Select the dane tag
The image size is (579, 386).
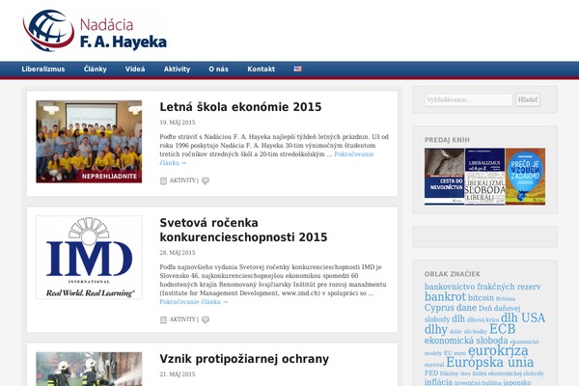click(x=466, y=308)
